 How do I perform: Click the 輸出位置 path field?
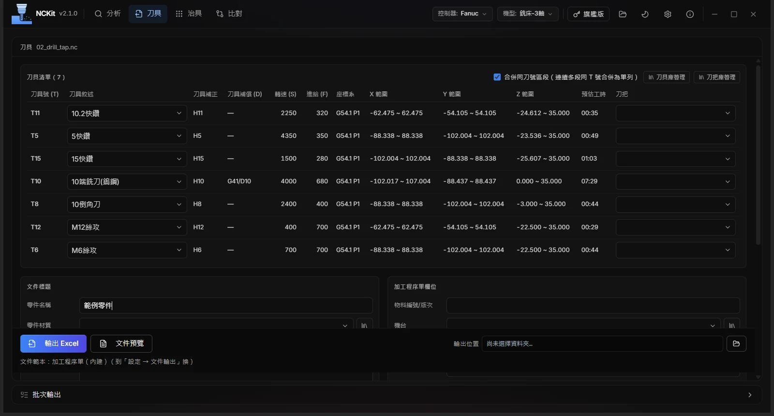tap(602, 343)
